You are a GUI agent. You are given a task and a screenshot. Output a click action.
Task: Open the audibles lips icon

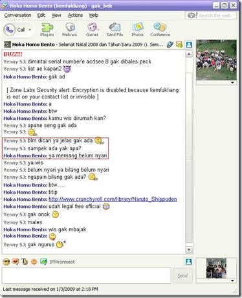(x=16, y=262)
